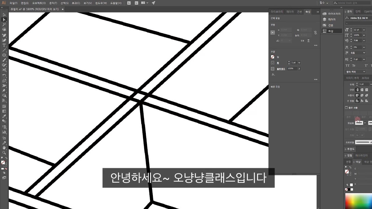The width and height of the screenshot is (372, 209).
Task: Select the Direct Selection tool
Action: pyautogui.click(x=4, y=20)
